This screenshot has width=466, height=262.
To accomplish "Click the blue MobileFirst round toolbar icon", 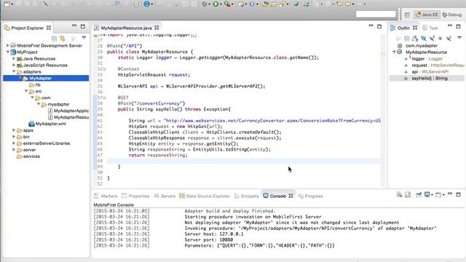I will click(147, 4).
